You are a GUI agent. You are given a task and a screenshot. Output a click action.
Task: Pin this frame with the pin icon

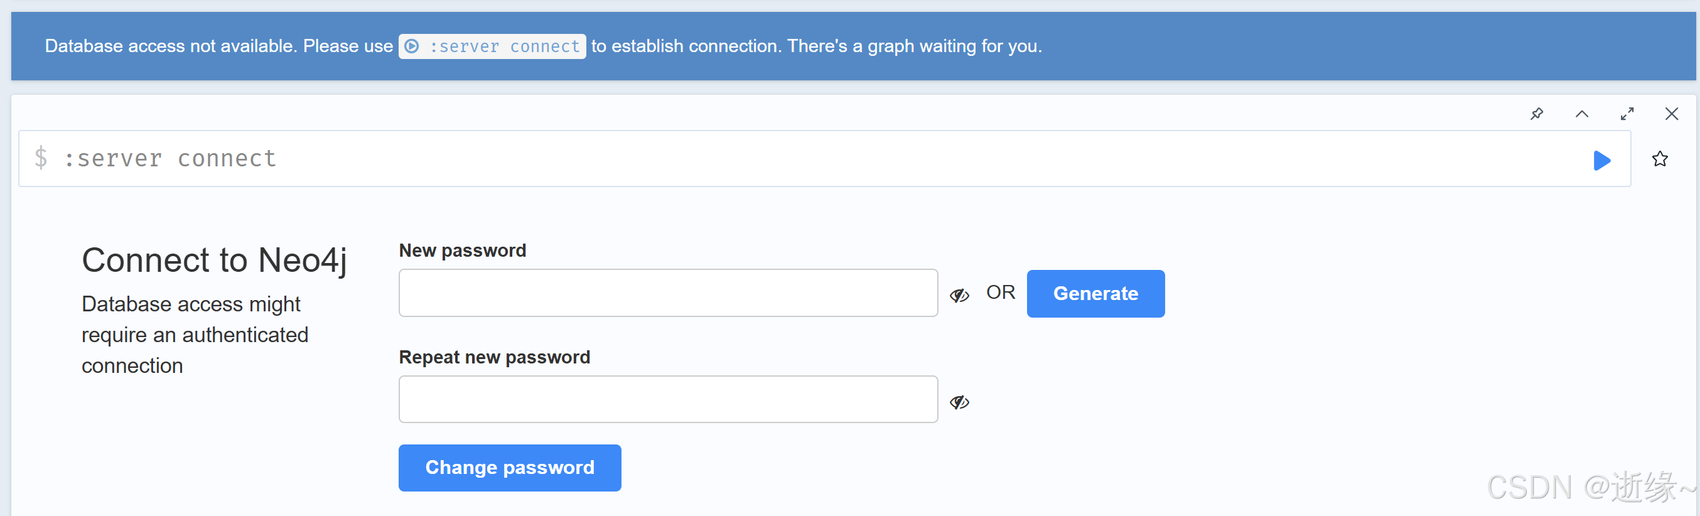pyautogui.click(x=1536, y=114)
